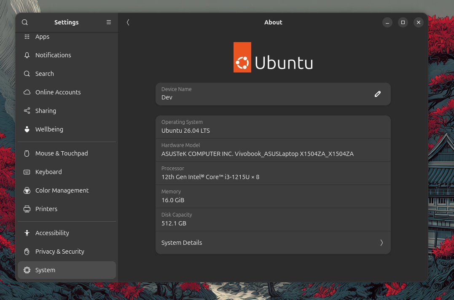This screenshot has width=454, height=300.
Task: Click the Online Accounts cloud icon
Action: tap(27, 92)
